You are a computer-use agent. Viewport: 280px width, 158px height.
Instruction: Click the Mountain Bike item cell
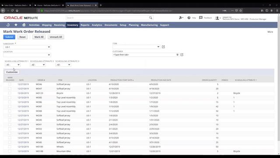63,151
